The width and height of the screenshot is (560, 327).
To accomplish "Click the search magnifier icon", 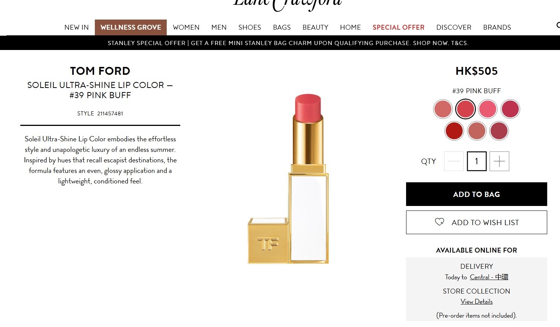I will tap(558, 25).
